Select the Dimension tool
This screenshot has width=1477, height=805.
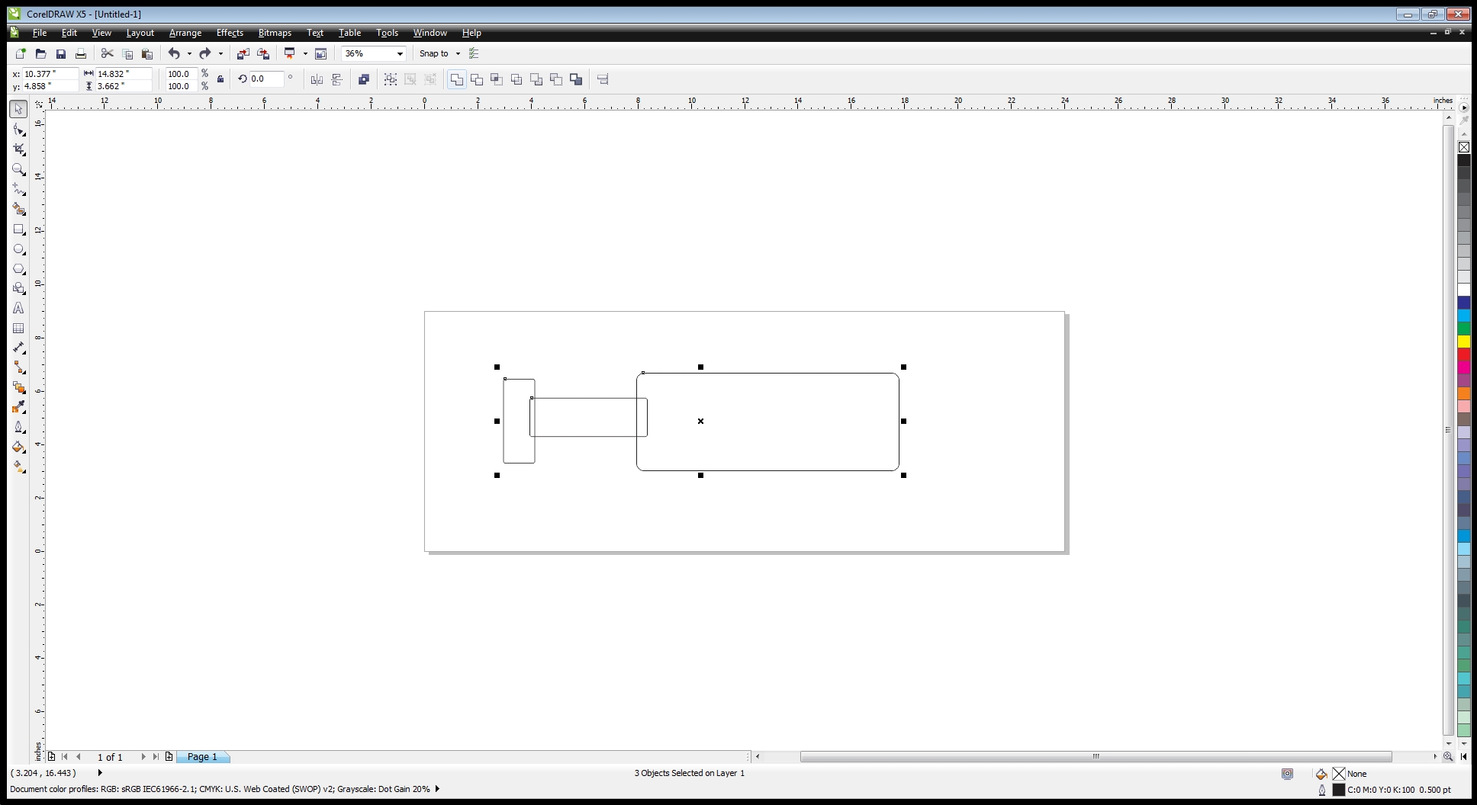pyautogui.click(x=18, y=348)
